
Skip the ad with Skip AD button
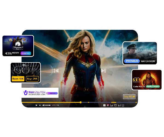tap(129, 97)
